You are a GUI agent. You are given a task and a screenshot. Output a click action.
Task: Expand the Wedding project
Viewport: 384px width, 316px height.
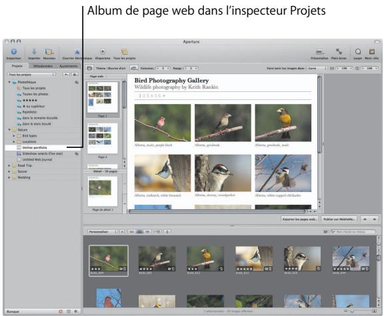[x=9, y=177]
